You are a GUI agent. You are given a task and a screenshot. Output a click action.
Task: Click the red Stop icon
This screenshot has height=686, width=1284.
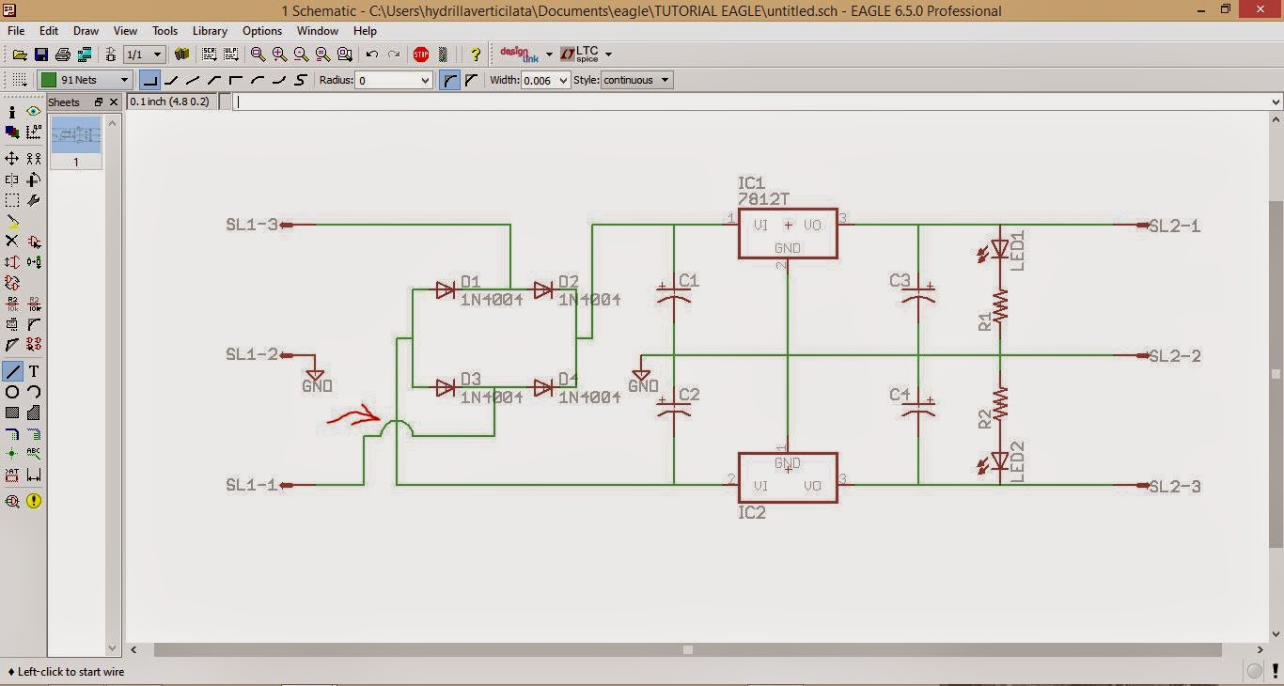(x=419, y=54)
